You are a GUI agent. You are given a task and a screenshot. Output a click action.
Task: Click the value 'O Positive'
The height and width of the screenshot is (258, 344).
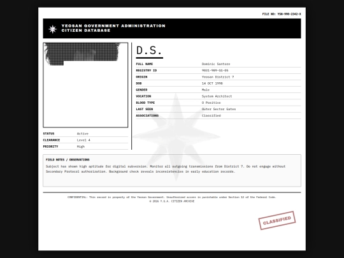[x=211, y=103]
